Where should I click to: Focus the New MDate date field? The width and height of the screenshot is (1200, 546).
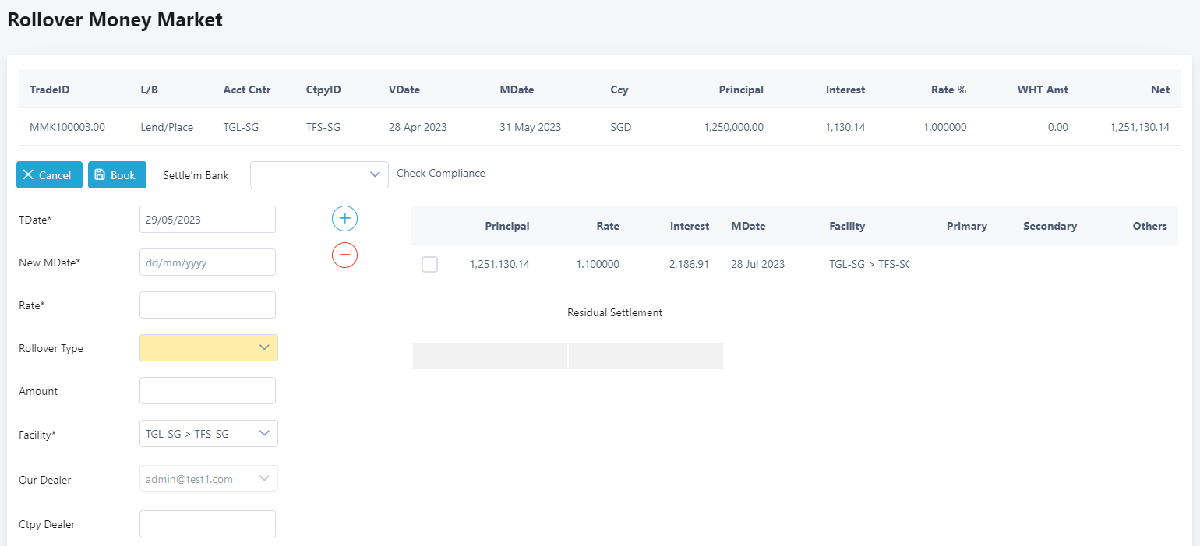click(x=207, y=262)
